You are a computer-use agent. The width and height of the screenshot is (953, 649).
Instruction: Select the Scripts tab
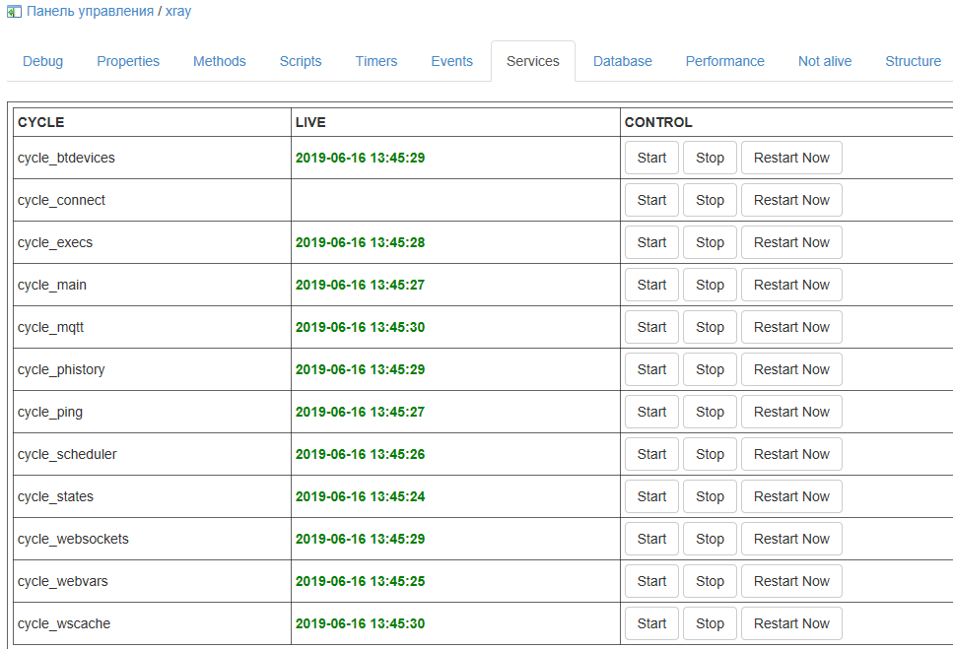tap(301, 61)
